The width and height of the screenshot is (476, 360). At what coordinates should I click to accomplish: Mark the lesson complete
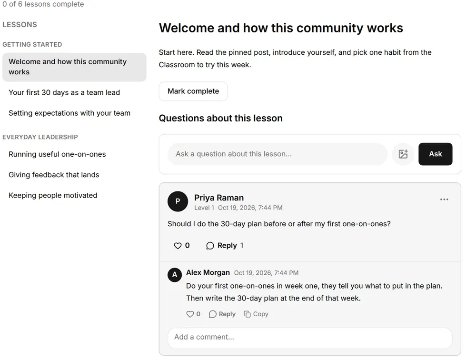click(193, 91)
